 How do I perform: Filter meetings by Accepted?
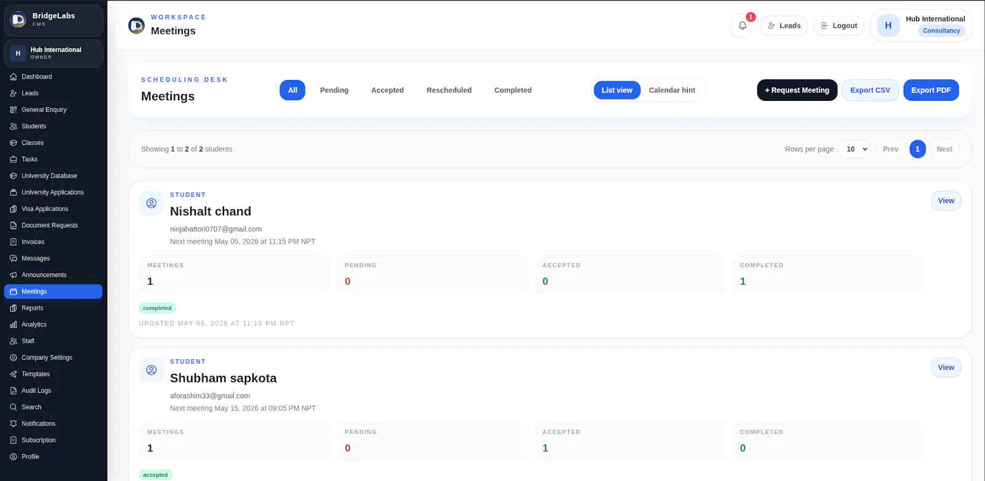[x=387, y=90]
